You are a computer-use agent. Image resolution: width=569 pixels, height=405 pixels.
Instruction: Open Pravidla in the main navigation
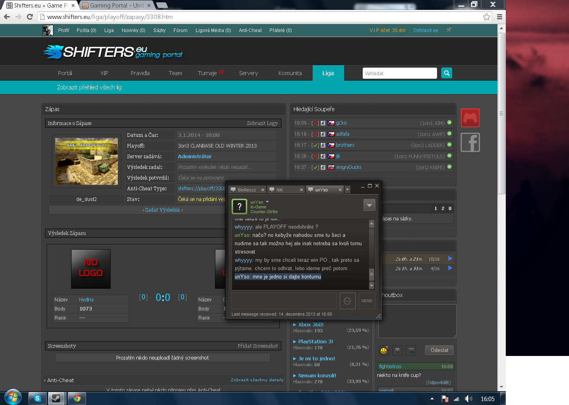point(140,73)
